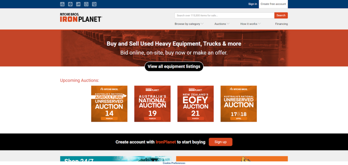Open the Agricultural Unreserved Auction 14 March tile
The width and height of the screenshot is (348, 165).
[x=109, y=104]
